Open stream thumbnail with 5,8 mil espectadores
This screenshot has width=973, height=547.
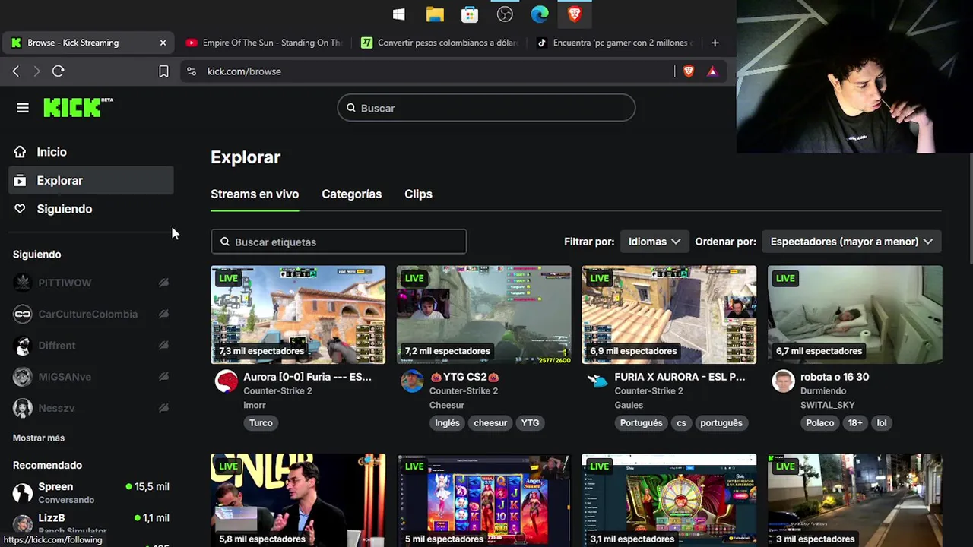coord(298,501)
